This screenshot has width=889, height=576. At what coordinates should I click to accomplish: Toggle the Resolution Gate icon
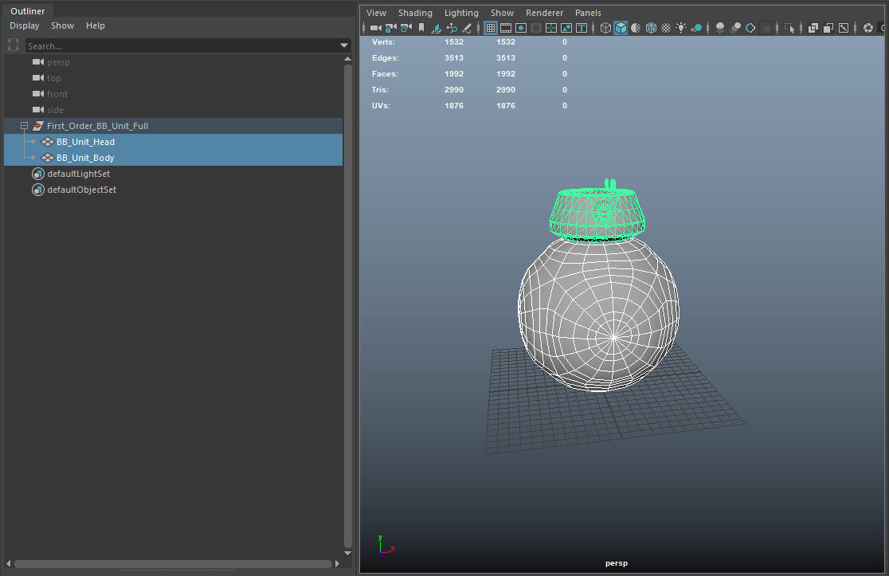pyautogui.click(x=521, y=28)
